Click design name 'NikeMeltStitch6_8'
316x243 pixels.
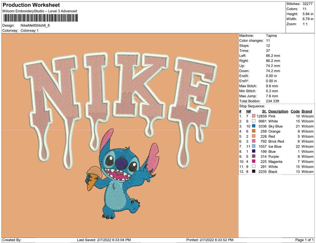point(35,26)
